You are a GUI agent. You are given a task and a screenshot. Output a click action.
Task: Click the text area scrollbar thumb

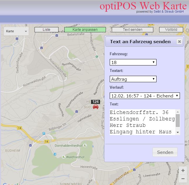tap(178, 121)
